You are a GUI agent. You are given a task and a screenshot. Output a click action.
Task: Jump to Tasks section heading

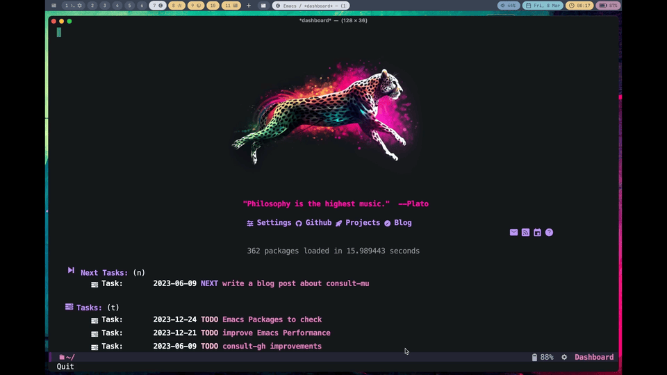(x=90, y=308)
